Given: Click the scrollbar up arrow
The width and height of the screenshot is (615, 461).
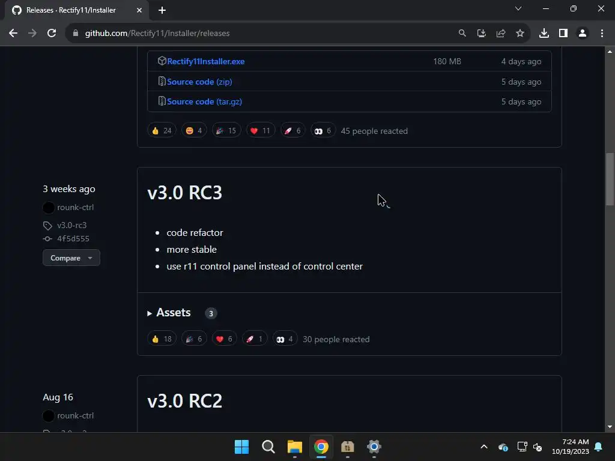Looking at the screenshot, I should click(x=610, y=52).
